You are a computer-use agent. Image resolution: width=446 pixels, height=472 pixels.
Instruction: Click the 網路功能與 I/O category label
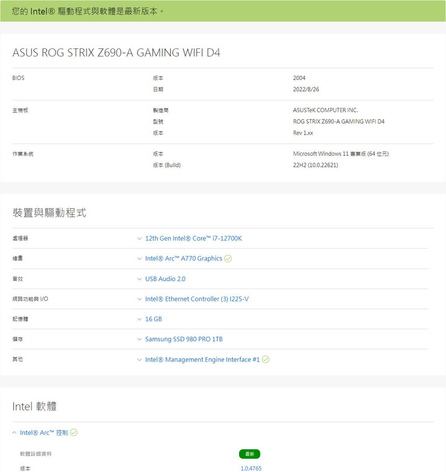(x=30, y=299)
